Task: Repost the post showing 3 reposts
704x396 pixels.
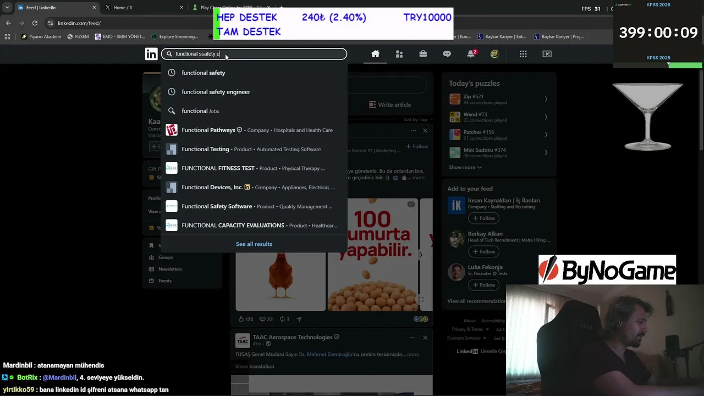Action: 284,319
